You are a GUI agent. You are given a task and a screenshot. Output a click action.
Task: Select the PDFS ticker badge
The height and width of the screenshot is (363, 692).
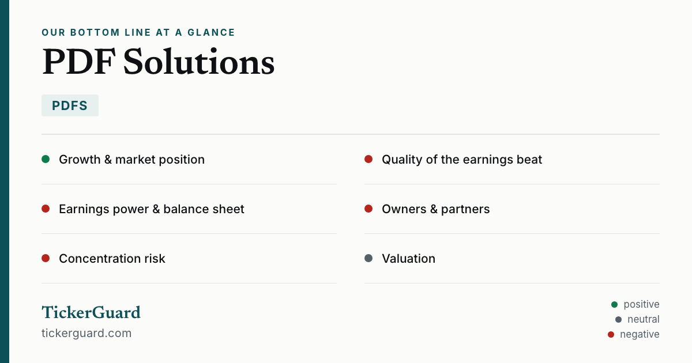[70, 105]
